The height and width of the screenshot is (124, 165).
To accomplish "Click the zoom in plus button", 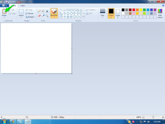I will (163, 117).
